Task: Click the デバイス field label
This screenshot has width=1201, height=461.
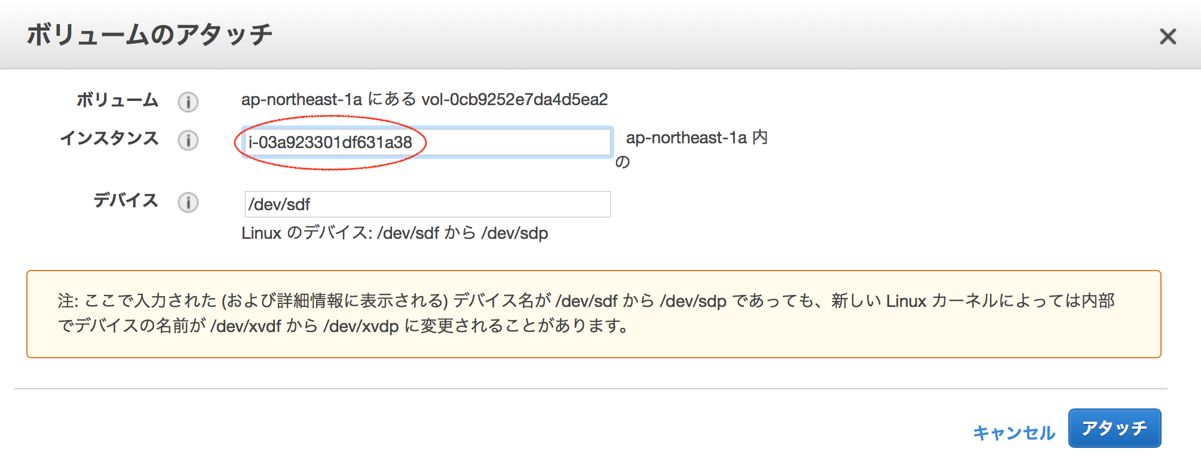Action: tap(125, 201)
